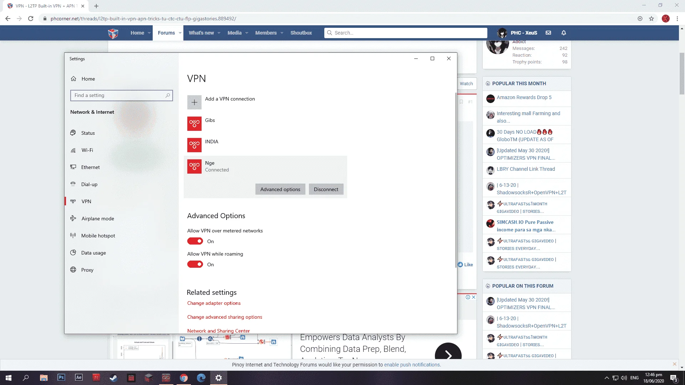The image size is (685, 385).
Task: Open the Shoutbox forum tab
Action: (x=301, y=33)
